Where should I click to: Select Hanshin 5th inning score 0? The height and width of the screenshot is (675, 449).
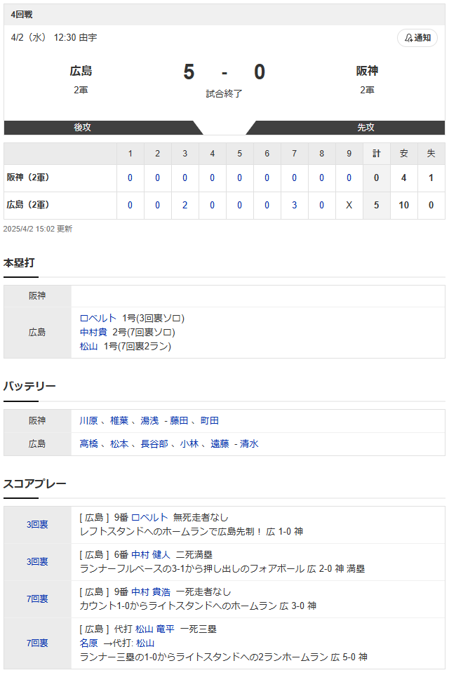(240, 178)
